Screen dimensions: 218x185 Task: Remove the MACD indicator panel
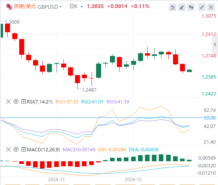[8, 149]
